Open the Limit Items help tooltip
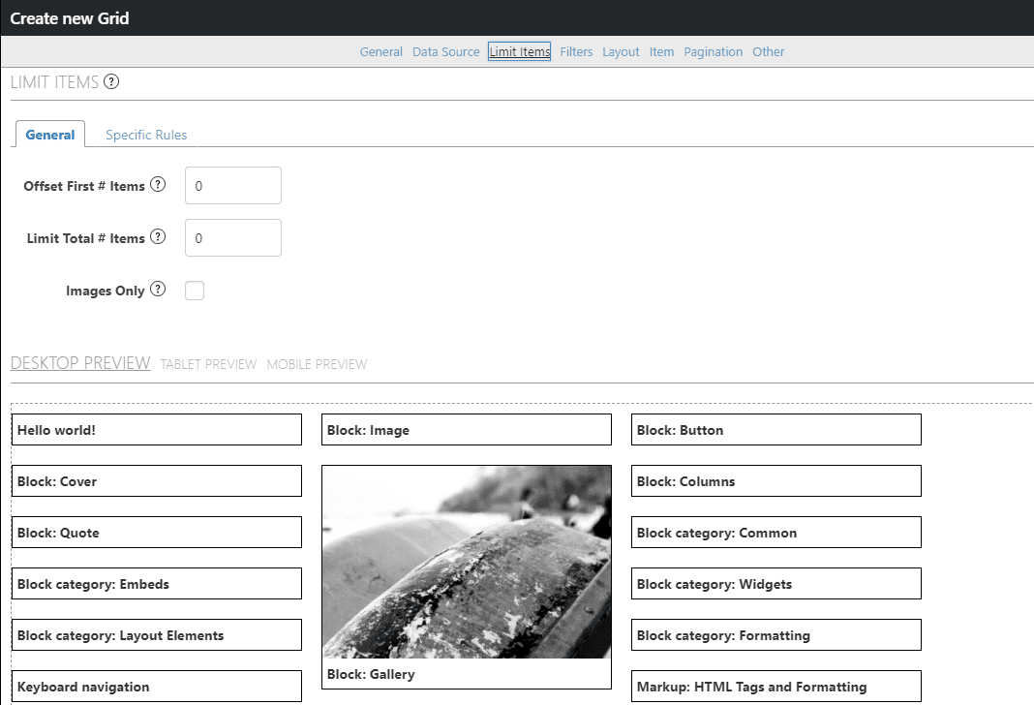 (x=111, y=82)
